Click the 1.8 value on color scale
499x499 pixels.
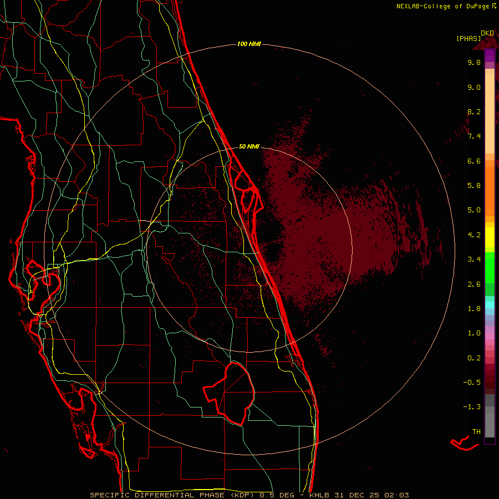coord(474,309)
